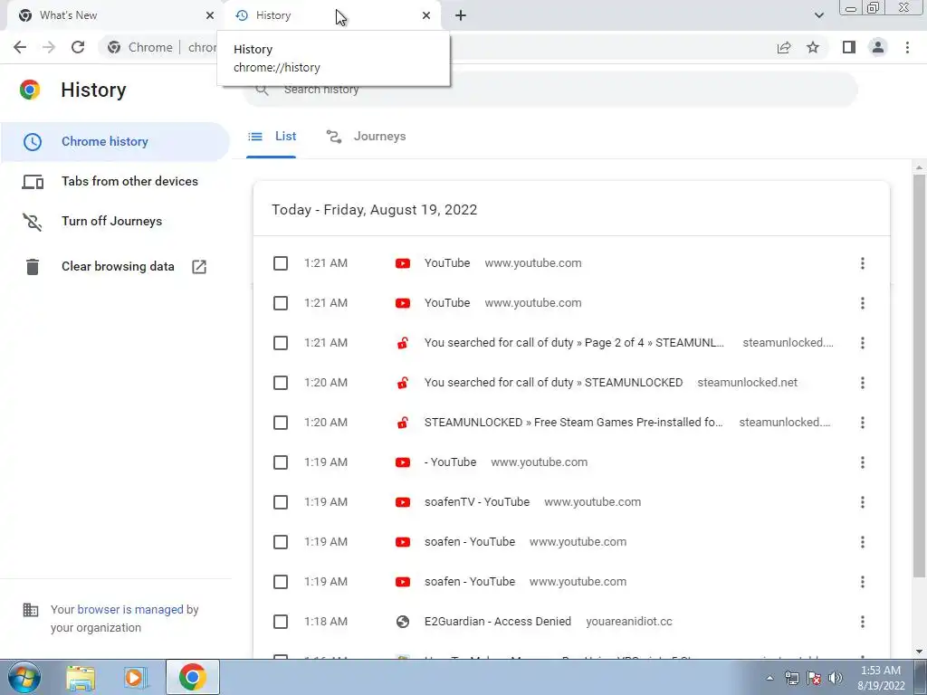Click the Chrome logo beside History title
927x695 pixels.
tap(30, 90)
